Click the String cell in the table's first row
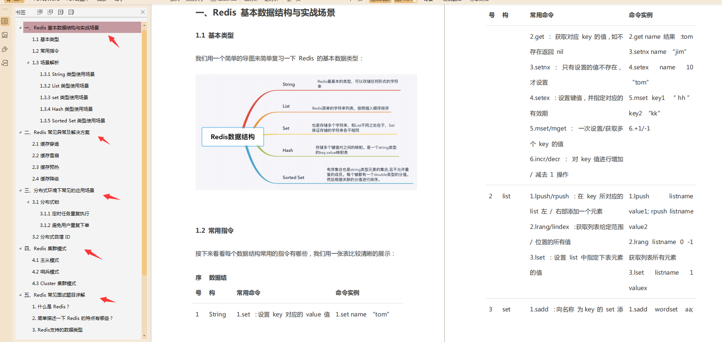The height and width of the screenshot is (342, 722). click(217, 315)
